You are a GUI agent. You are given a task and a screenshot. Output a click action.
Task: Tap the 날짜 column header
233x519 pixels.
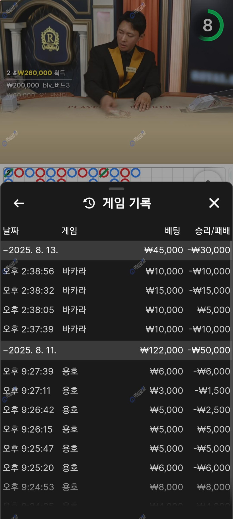point(11,231)
